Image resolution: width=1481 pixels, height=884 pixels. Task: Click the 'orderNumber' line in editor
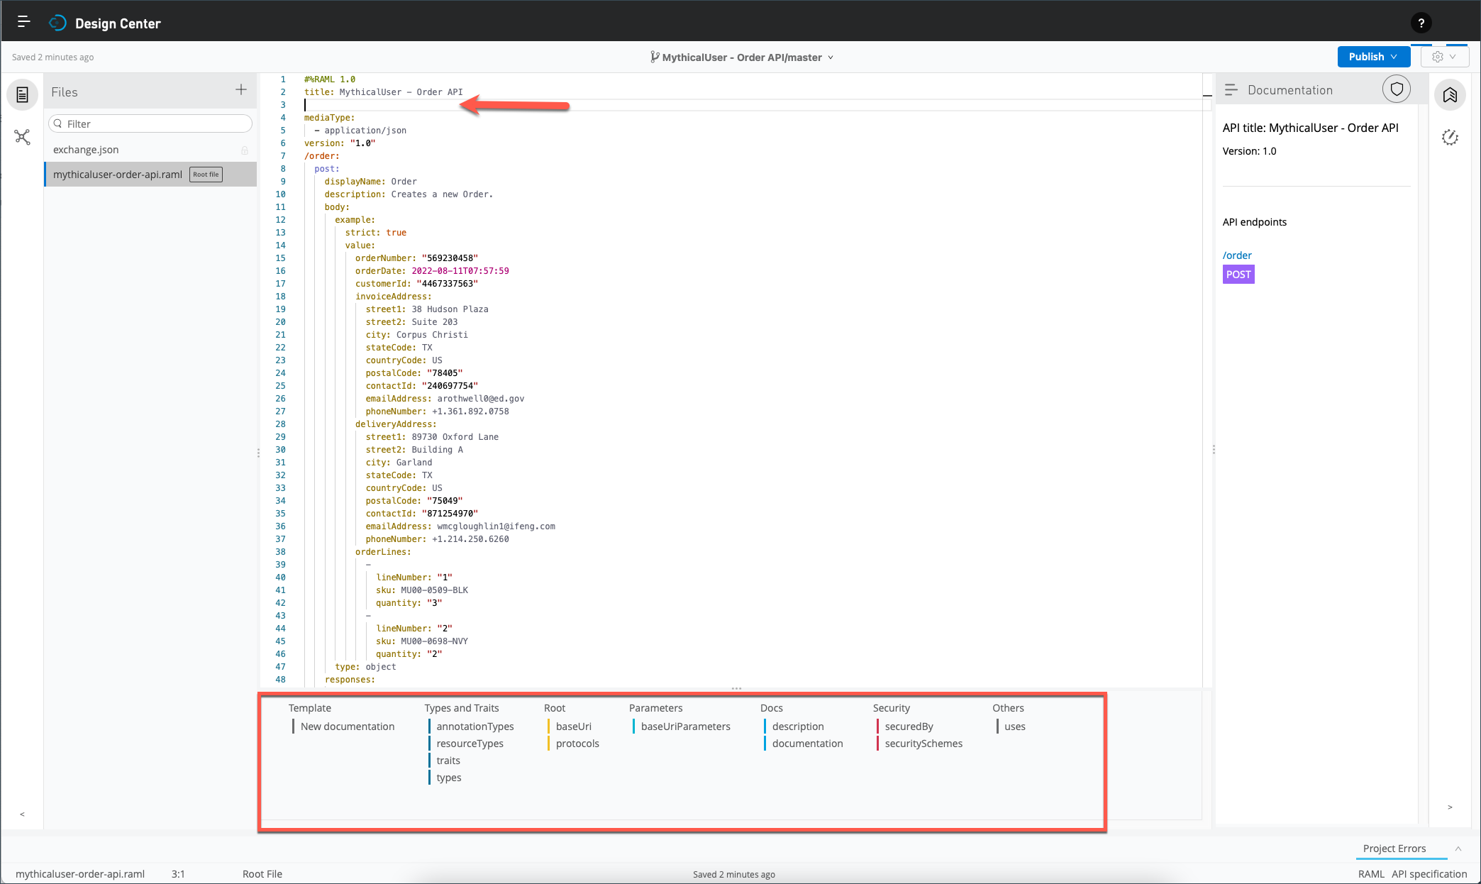pos(417,258)
